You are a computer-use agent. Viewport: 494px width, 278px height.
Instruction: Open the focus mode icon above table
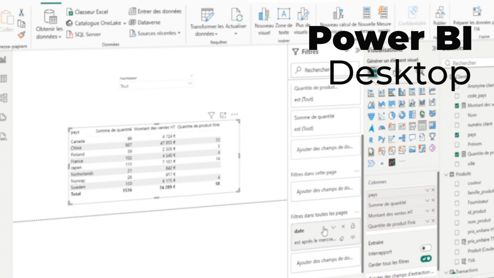click(223, 115)
